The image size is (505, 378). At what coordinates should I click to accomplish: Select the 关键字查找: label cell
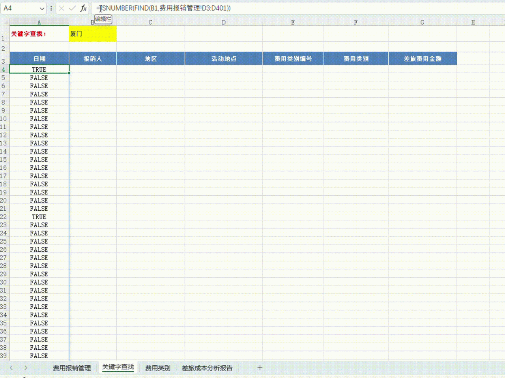point(39,34)
